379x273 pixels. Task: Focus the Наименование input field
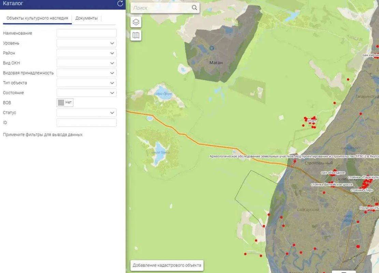tap(87, 33)
